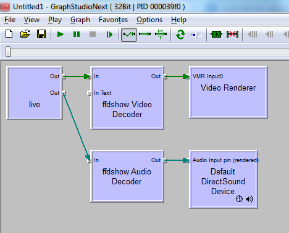Create a new graph with New icon
289x233 pixels.
click(x=9, y=34)
